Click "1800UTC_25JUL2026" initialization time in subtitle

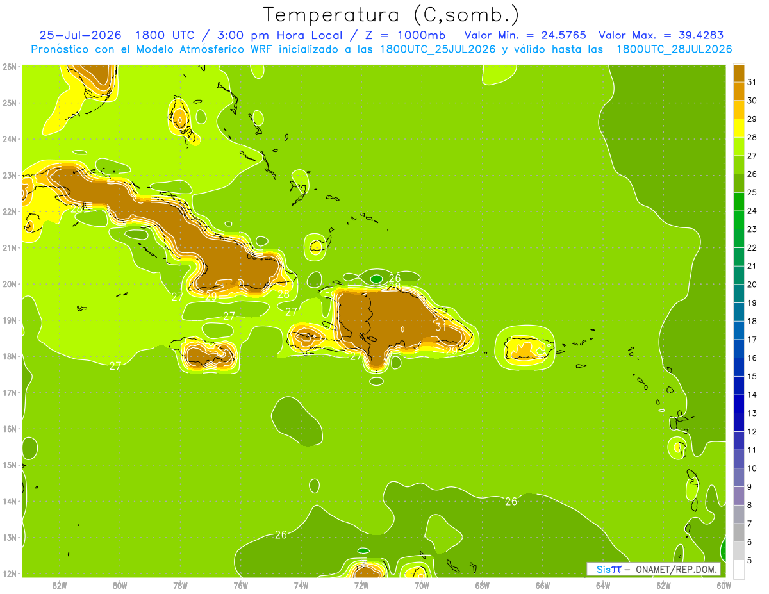tap(438, 49)
